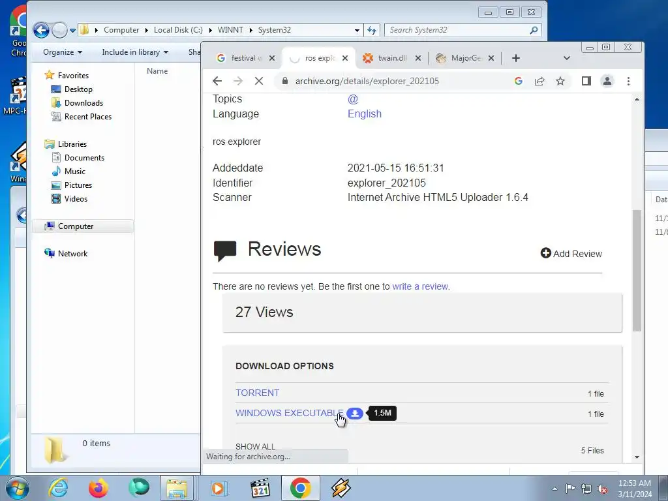Open the @ topic link
668x501 pixels.
coord(353,99)
